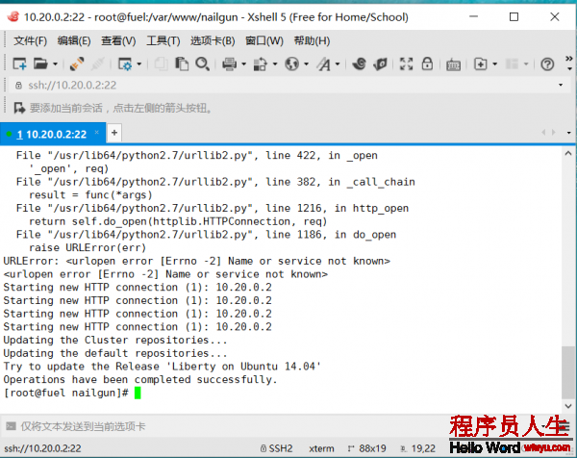
Task: Expand the globe encoding dropdown arrow
Action: click(306, 64)
